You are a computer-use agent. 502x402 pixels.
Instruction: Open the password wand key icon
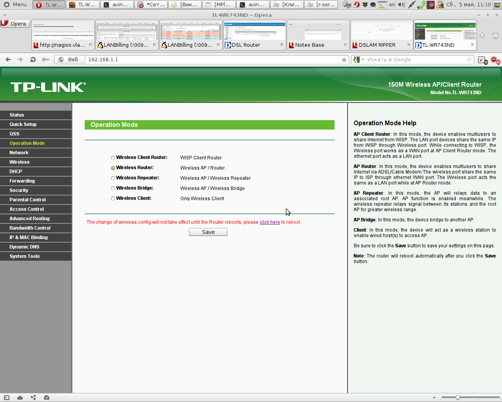tap(45, 60)
